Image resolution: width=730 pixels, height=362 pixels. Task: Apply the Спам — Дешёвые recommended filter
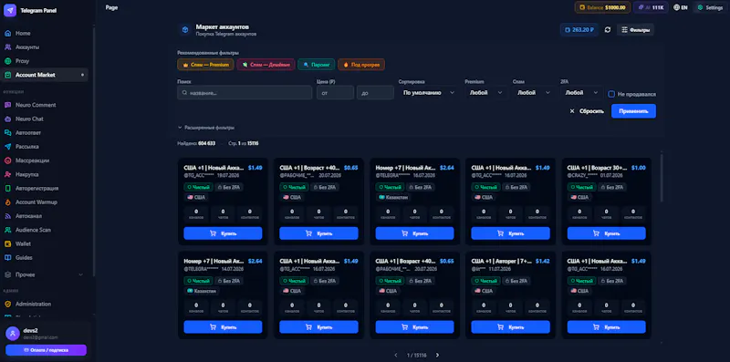266,65
